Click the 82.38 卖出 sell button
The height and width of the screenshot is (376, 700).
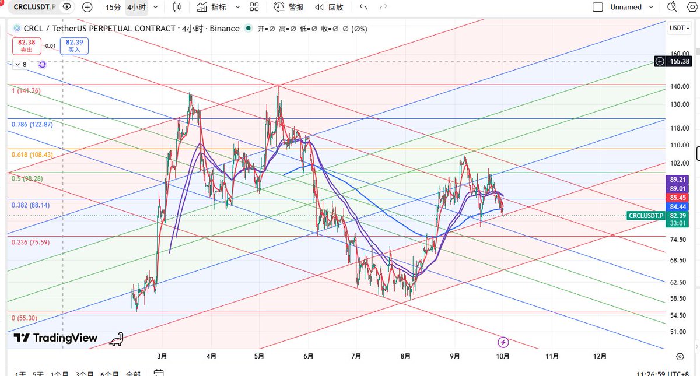coord(26,46)
